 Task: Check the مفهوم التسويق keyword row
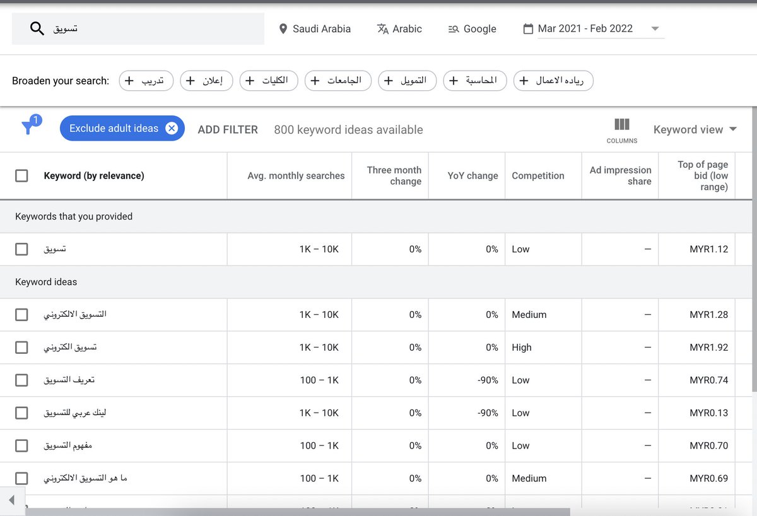[21, 446]
